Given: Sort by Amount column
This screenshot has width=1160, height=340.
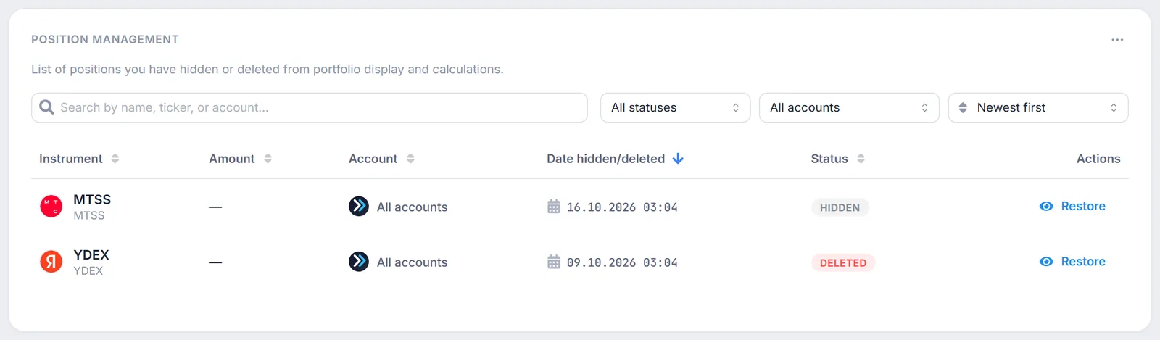Looking at the screenshot, I should coord(240,159).
